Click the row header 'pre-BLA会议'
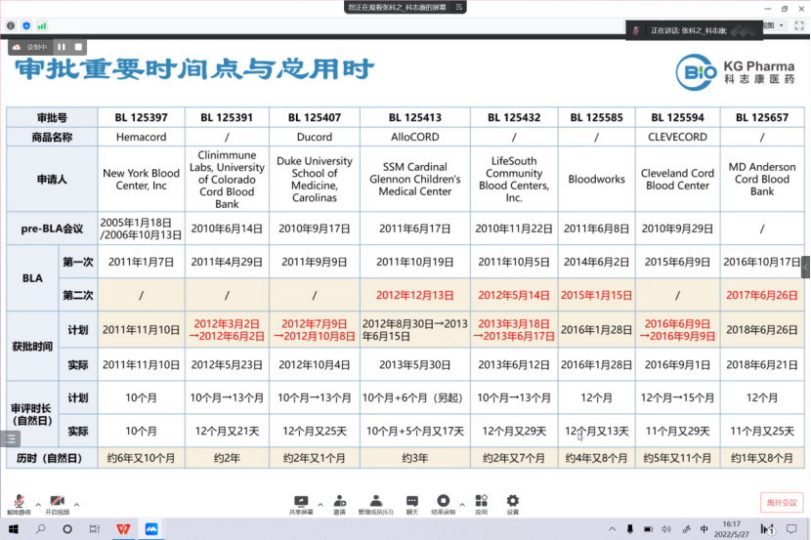 (x=52, y=228)
